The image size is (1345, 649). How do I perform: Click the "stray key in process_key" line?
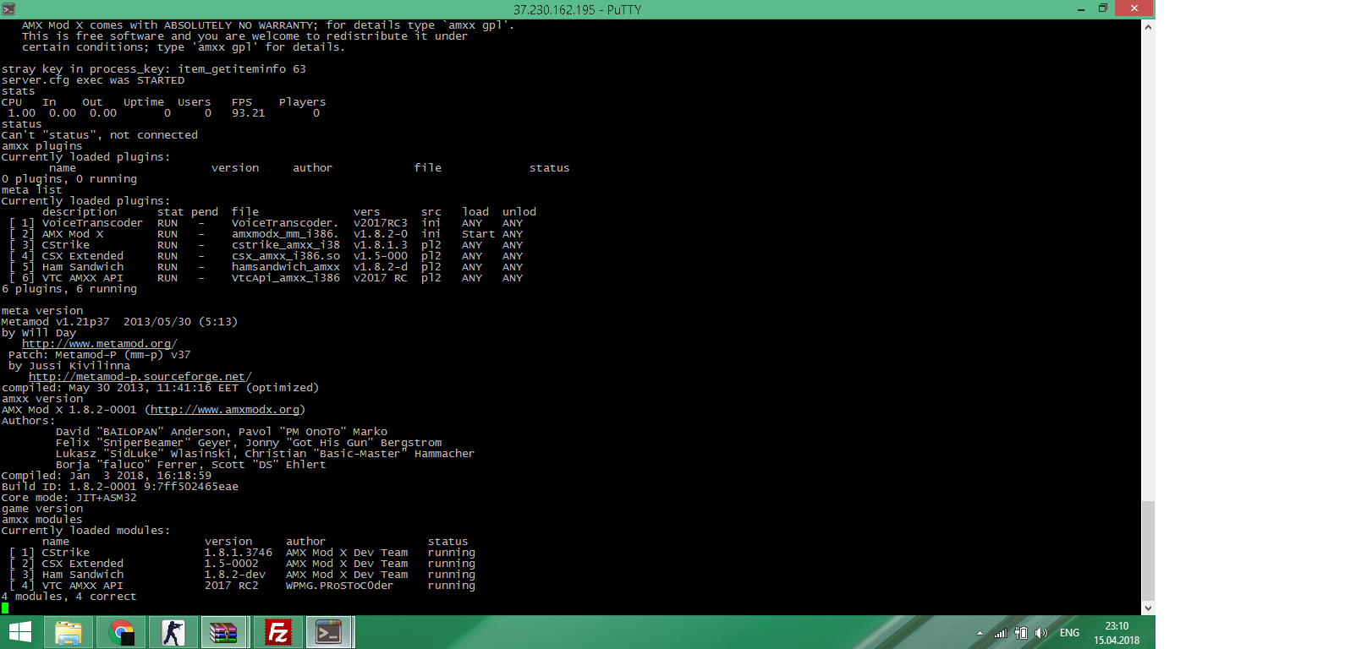154,69
